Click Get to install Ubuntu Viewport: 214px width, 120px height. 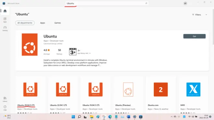[x=194, y=36]
